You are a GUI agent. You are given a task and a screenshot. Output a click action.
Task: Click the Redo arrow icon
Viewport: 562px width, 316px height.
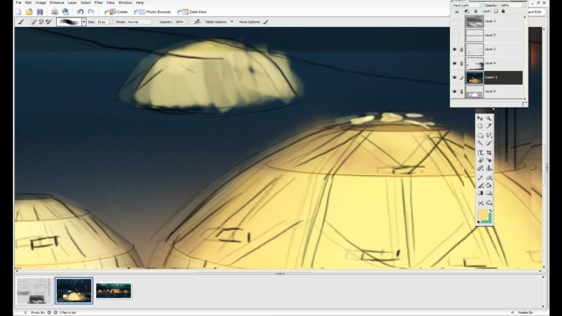(91, 12)
